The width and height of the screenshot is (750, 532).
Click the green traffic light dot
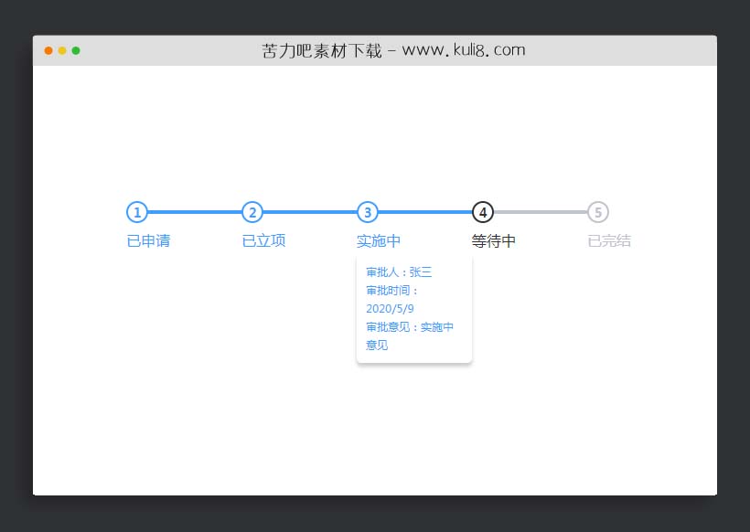[x=77, y=51]
